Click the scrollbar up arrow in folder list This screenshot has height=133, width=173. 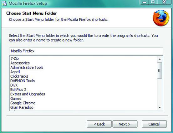tap(160, 59)
